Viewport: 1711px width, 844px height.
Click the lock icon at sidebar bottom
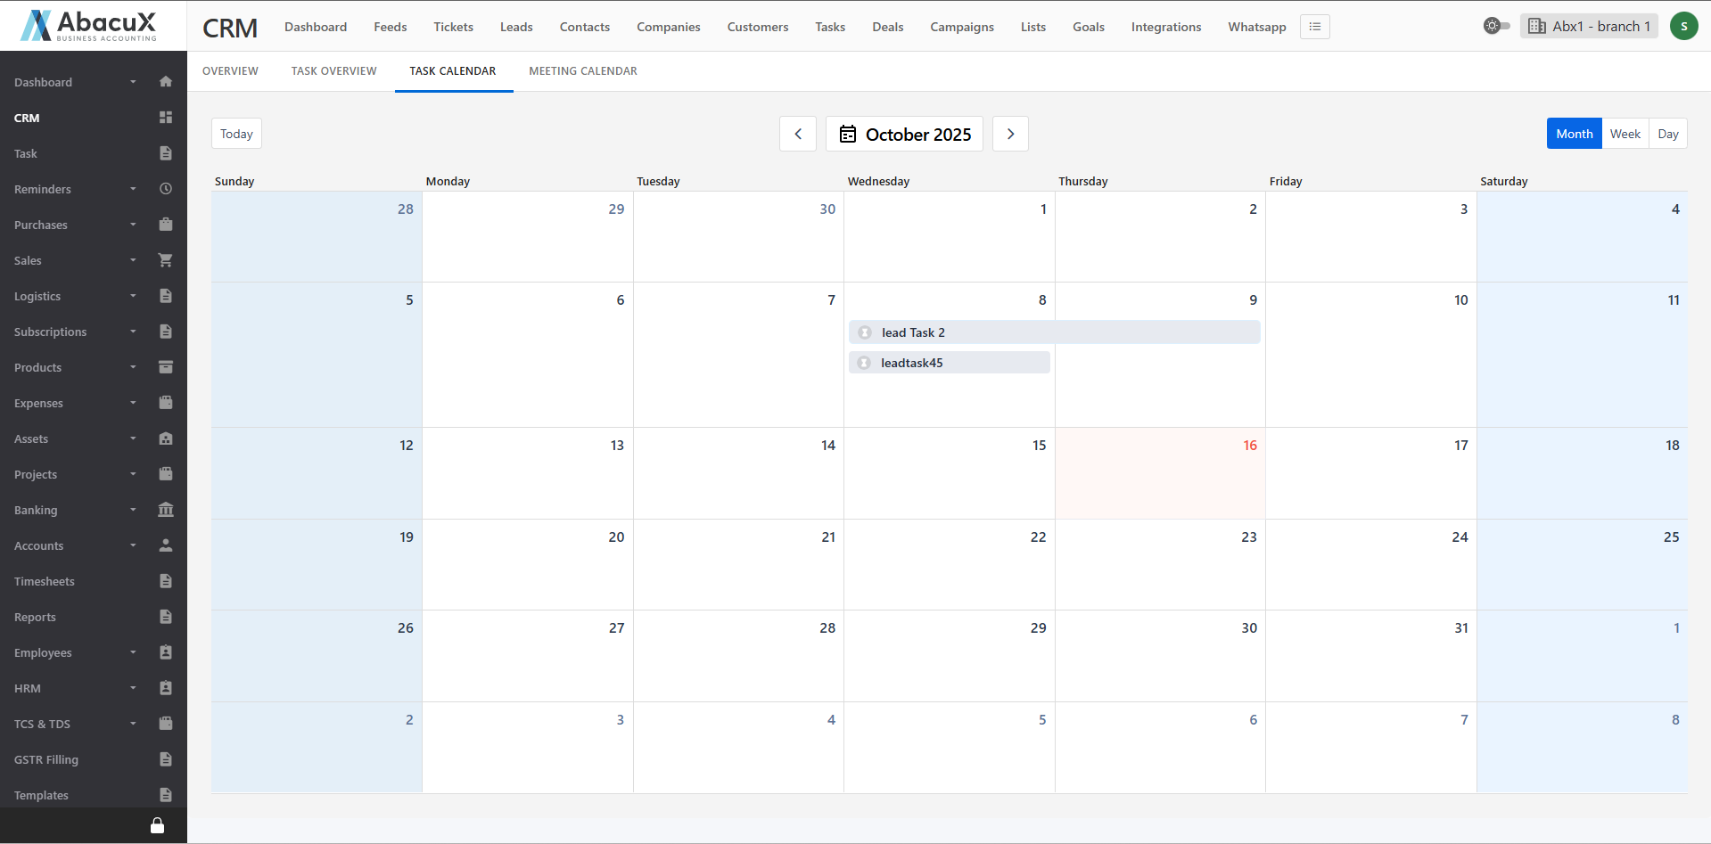click(x=157, y=825)
